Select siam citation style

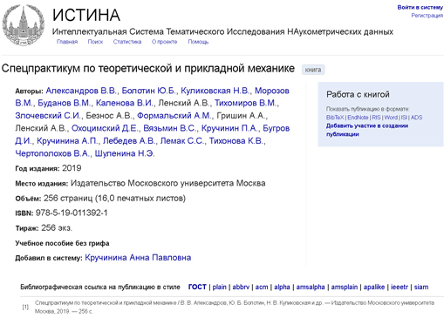[421, 287]
